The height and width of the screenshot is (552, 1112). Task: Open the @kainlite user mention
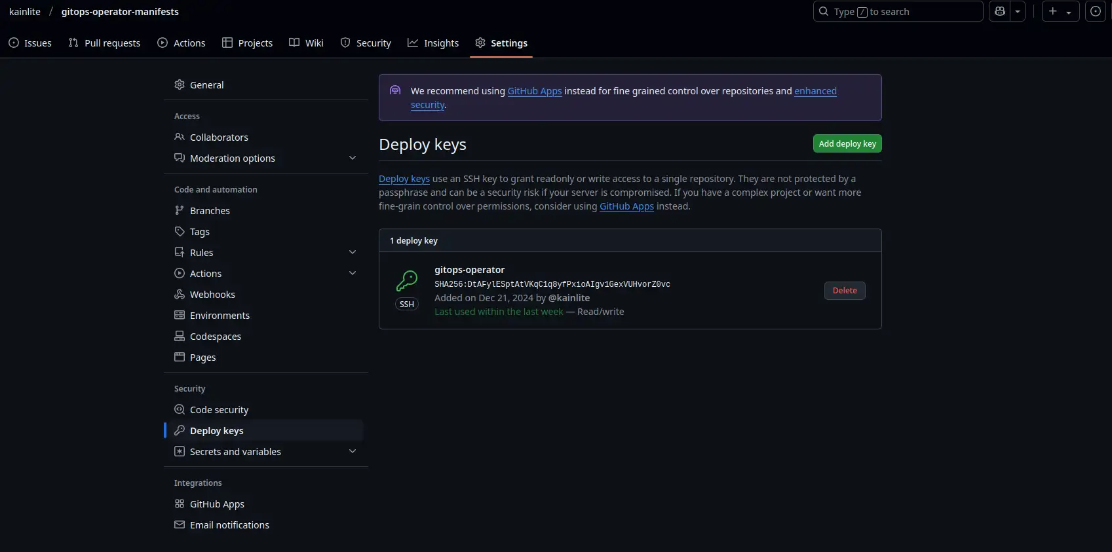point(569,298)
